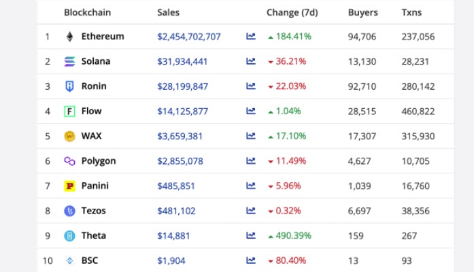Click the Ethereum diamond logo

point(69,37)
